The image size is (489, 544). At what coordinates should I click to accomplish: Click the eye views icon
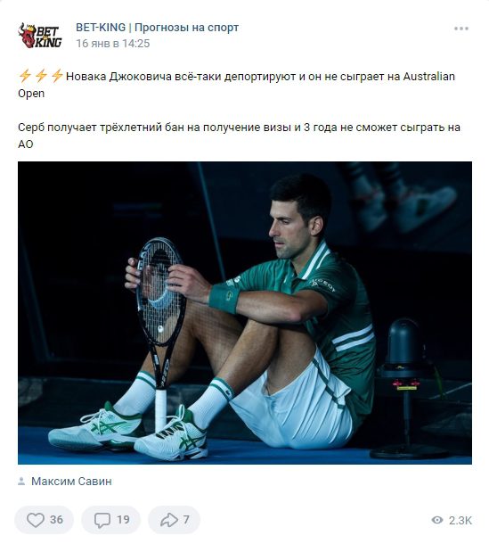[437, 520]
